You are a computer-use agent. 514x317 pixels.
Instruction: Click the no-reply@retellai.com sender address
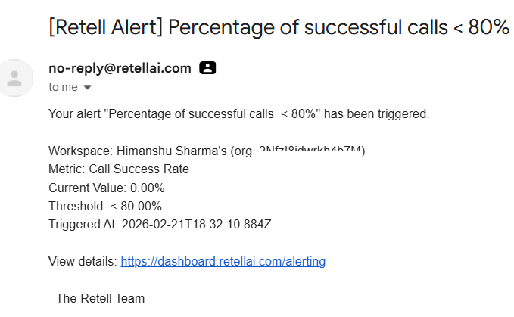(120, 68)
